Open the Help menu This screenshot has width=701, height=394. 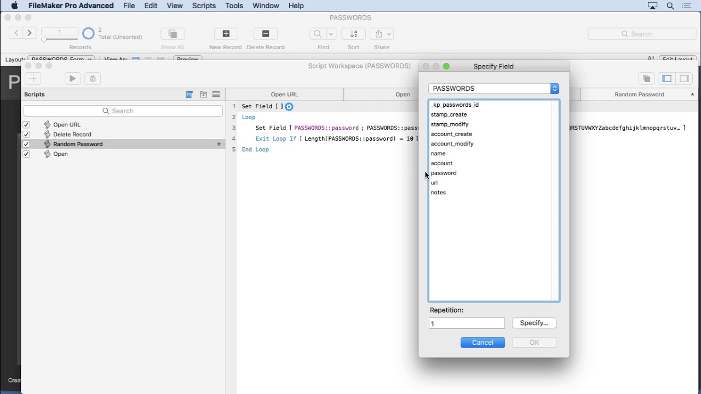(x=296, y=6)
